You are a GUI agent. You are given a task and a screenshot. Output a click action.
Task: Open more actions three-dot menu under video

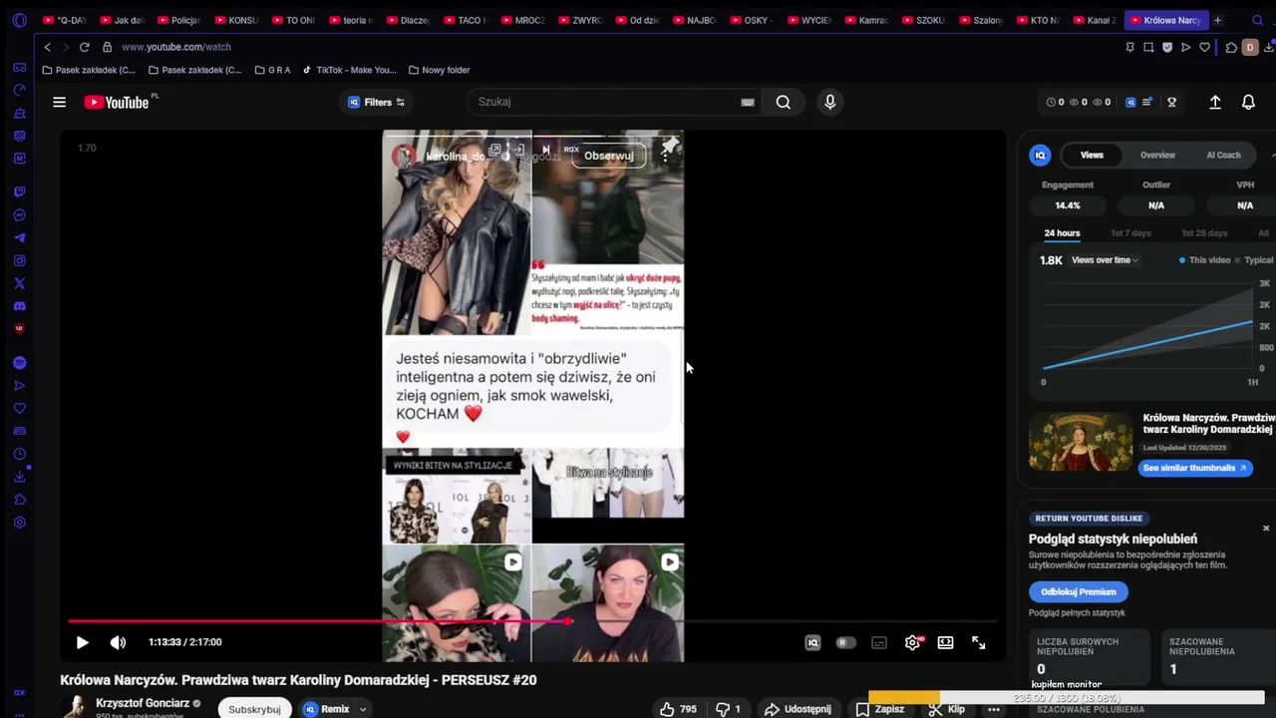(x=994, y=709)
